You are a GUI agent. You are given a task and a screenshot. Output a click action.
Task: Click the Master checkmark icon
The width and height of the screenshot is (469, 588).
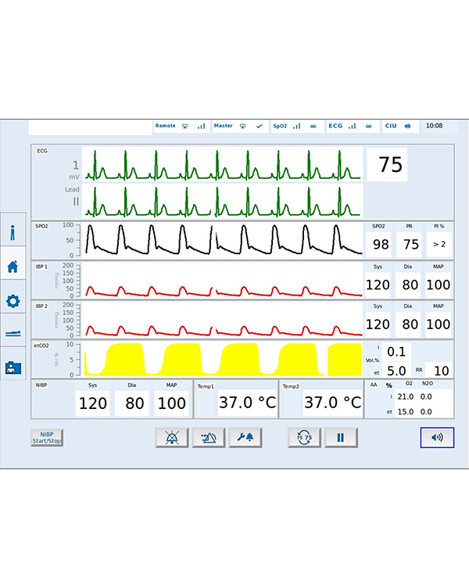[x=259, y=127]
